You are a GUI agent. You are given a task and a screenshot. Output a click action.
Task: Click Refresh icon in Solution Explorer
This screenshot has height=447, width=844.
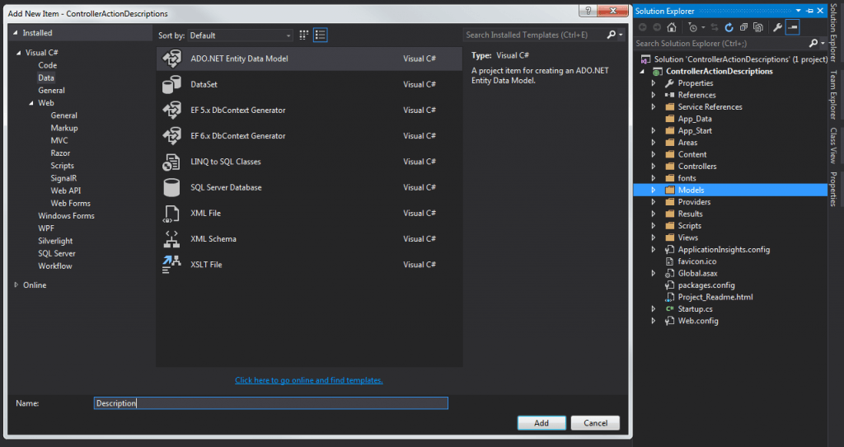pyautogui.click(x=729, y=27)
